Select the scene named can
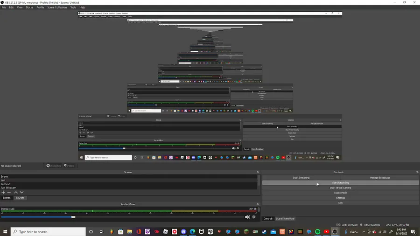Image resolution: width=420 pixels, height=236 pixels. tap(129, 180)
